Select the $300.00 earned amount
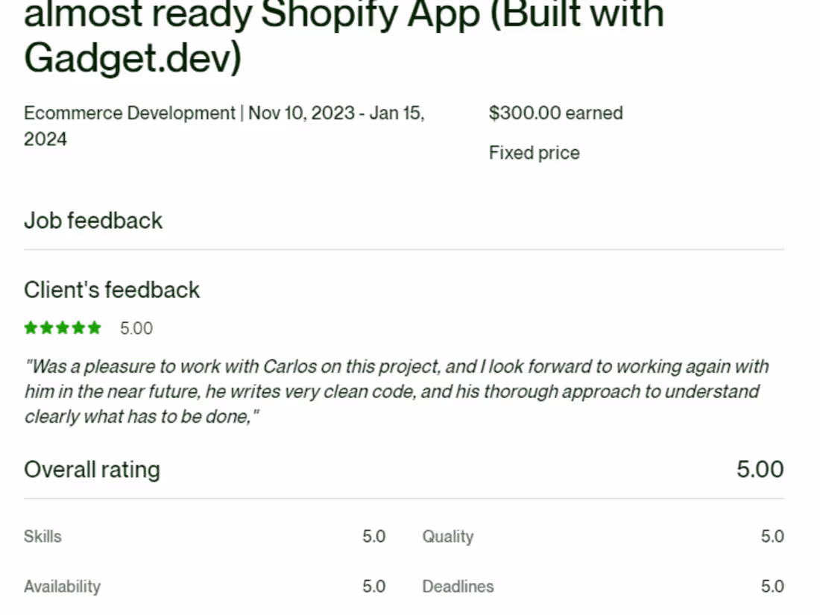This screenshot has height=615, width=820. coord(555,113)
